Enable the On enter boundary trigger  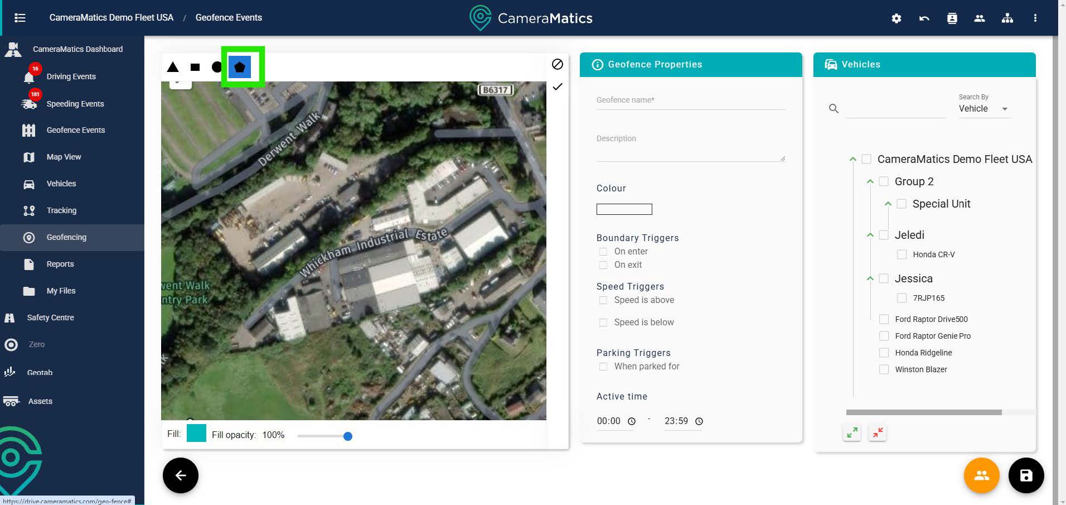click(603, 252)
